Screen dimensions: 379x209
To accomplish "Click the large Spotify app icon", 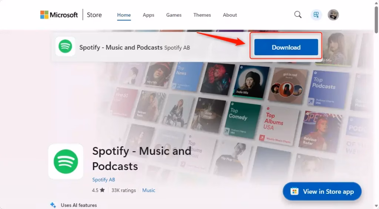I will click(66, 161).
